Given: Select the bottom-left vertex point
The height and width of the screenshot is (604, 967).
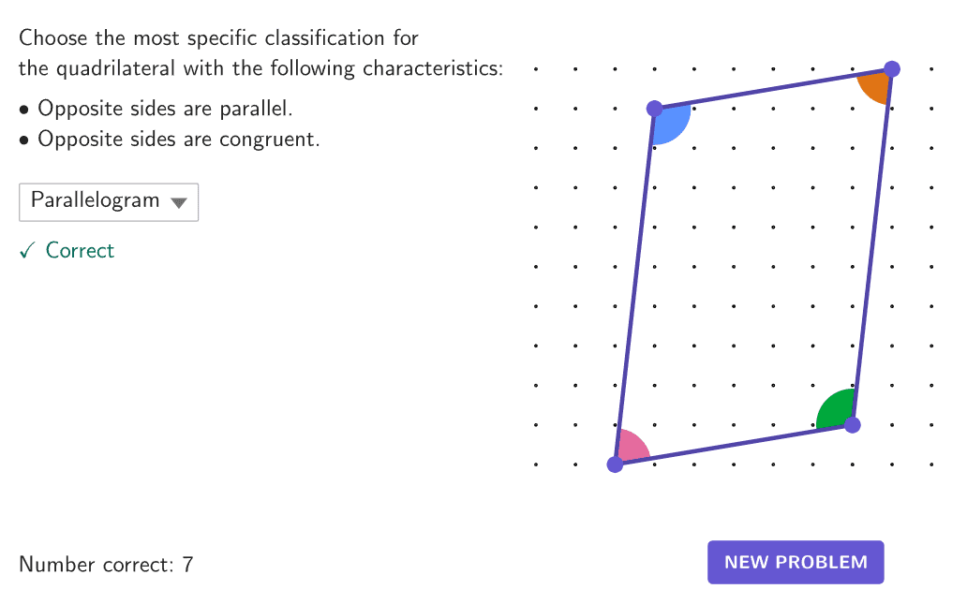Looking at the screenshot, I should coord(615,464).
